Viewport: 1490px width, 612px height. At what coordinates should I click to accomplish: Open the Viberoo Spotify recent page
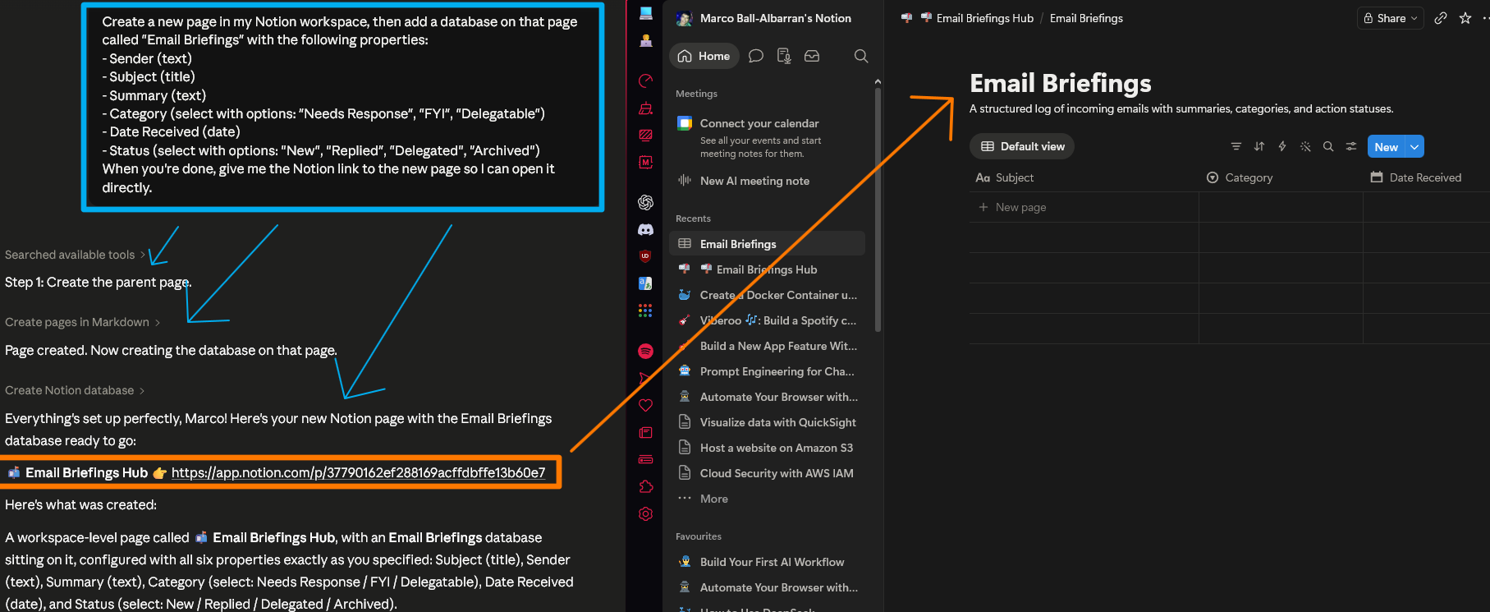(768, 320)
